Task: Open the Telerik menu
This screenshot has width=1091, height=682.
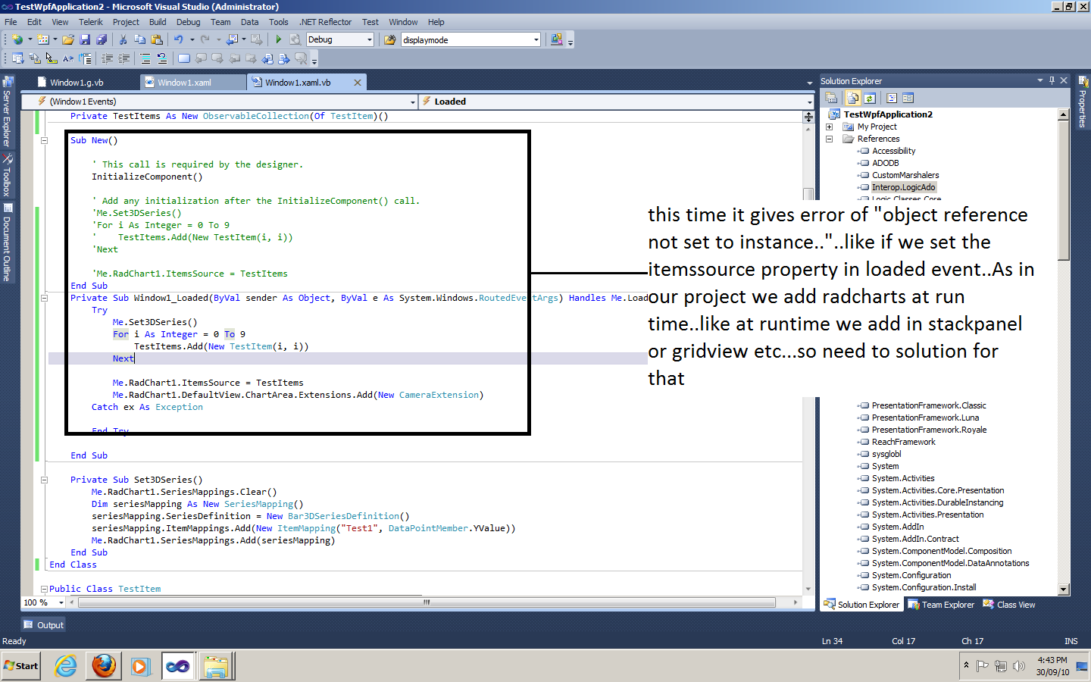Action: 90,22
